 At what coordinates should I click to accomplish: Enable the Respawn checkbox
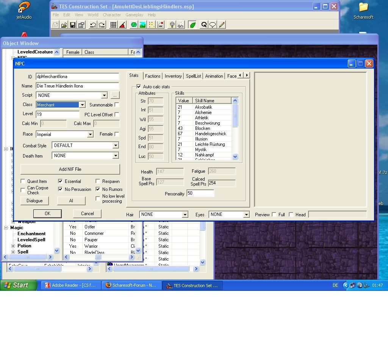tap(98, 181)
